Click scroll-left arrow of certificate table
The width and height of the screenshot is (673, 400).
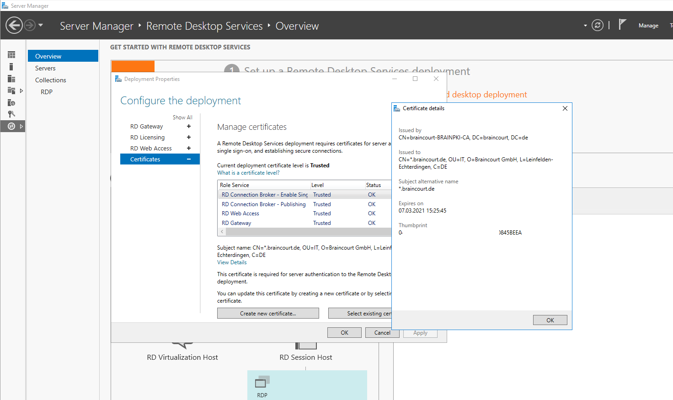222,232
